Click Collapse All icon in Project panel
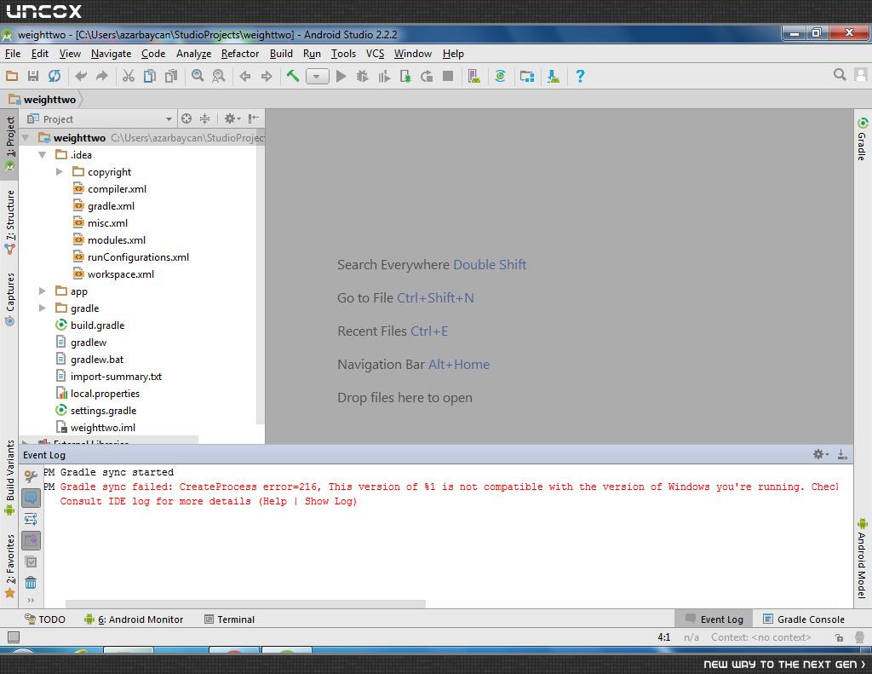 tap(204, 118)
